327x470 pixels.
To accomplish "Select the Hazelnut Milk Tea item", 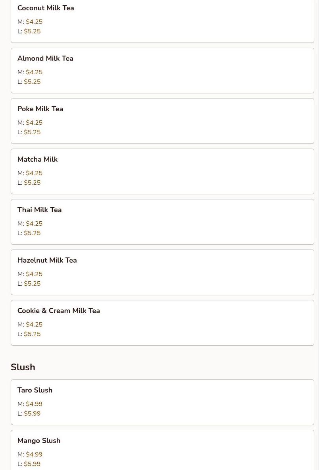I will tap(162, 272).
